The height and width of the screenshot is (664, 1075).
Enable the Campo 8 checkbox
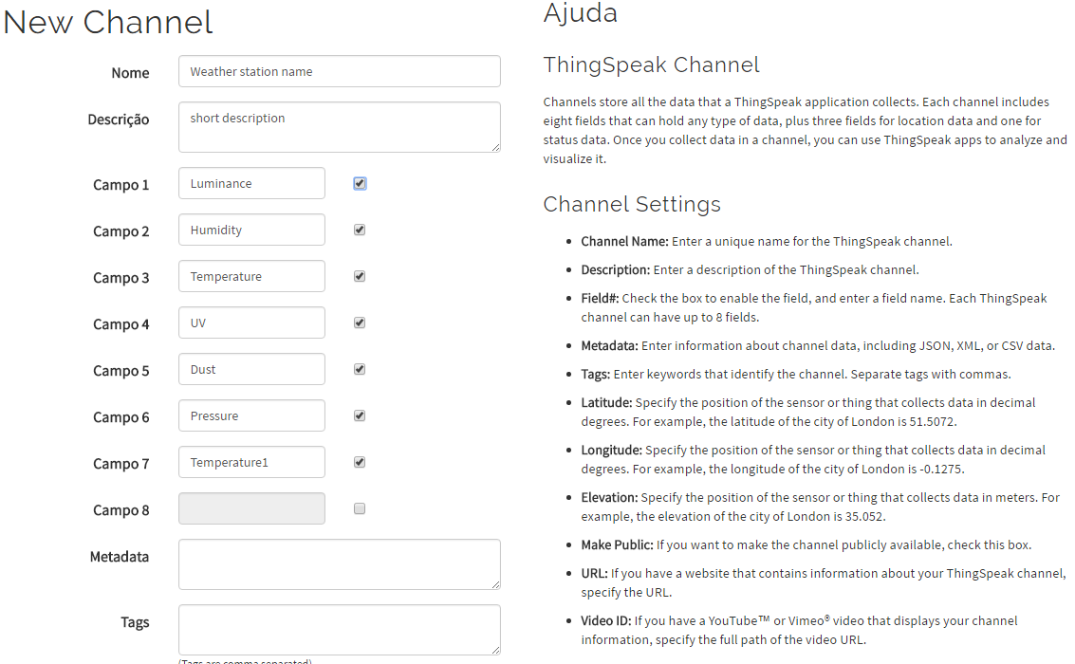click(360, 508)
